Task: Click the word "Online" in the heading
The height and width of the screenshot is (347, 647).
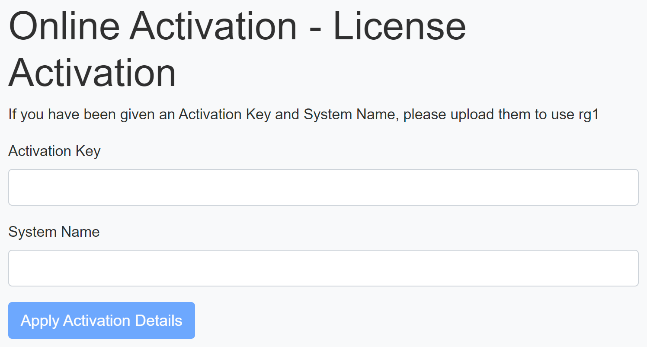Action: pyautogui.click(x=64, y=26)
